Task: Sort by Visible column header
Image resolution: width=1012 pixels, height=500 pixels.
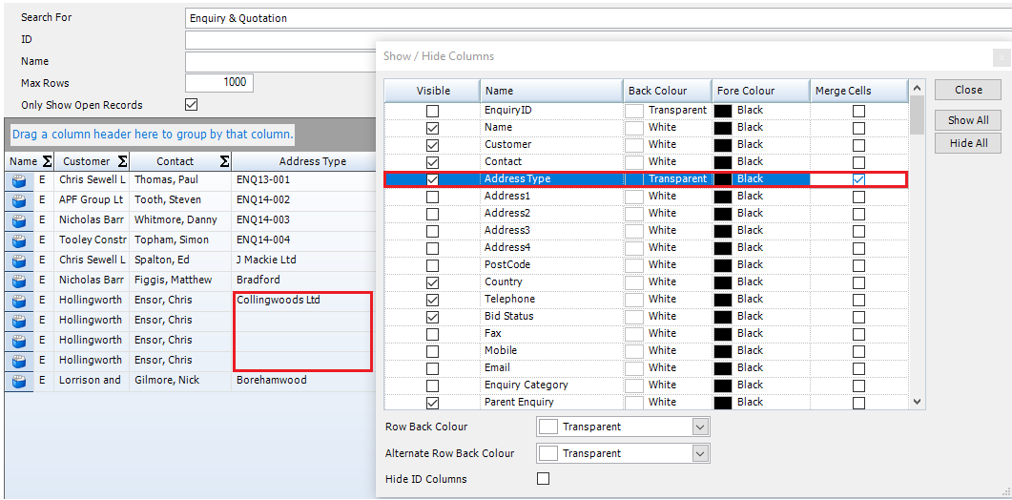Action: 433,91
